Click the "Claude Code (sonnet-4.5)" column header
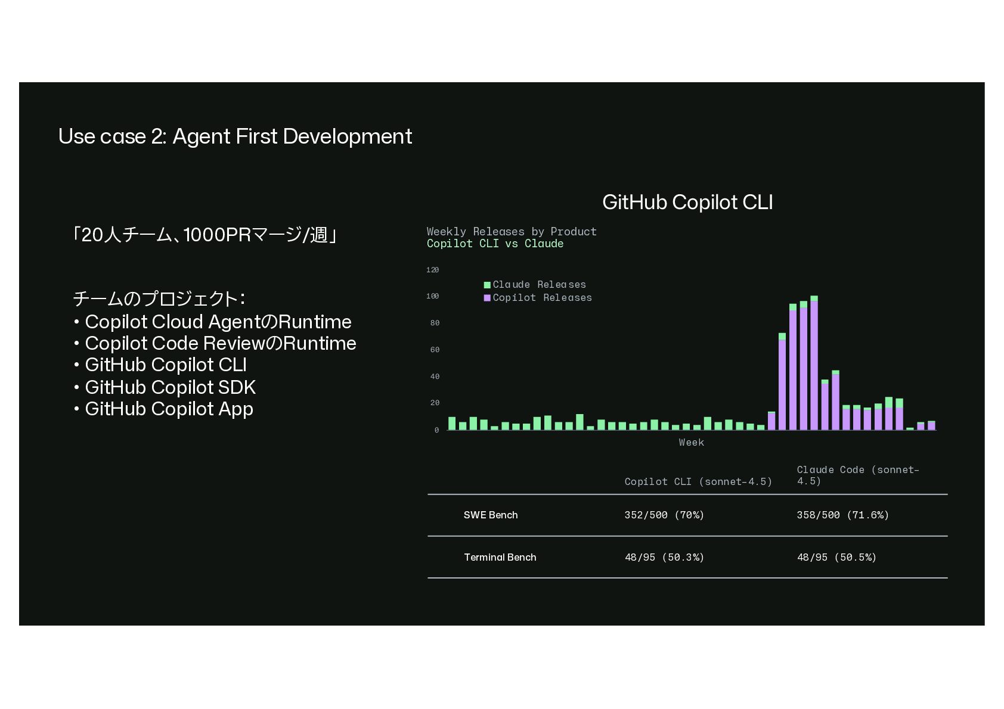The width and height of the screenshot is (1004, 709). [x=858, y=475]
